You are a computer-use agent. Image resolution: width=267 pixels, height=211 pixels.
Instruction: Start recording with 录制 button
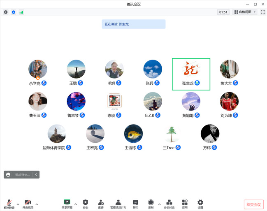click(151, 204)
